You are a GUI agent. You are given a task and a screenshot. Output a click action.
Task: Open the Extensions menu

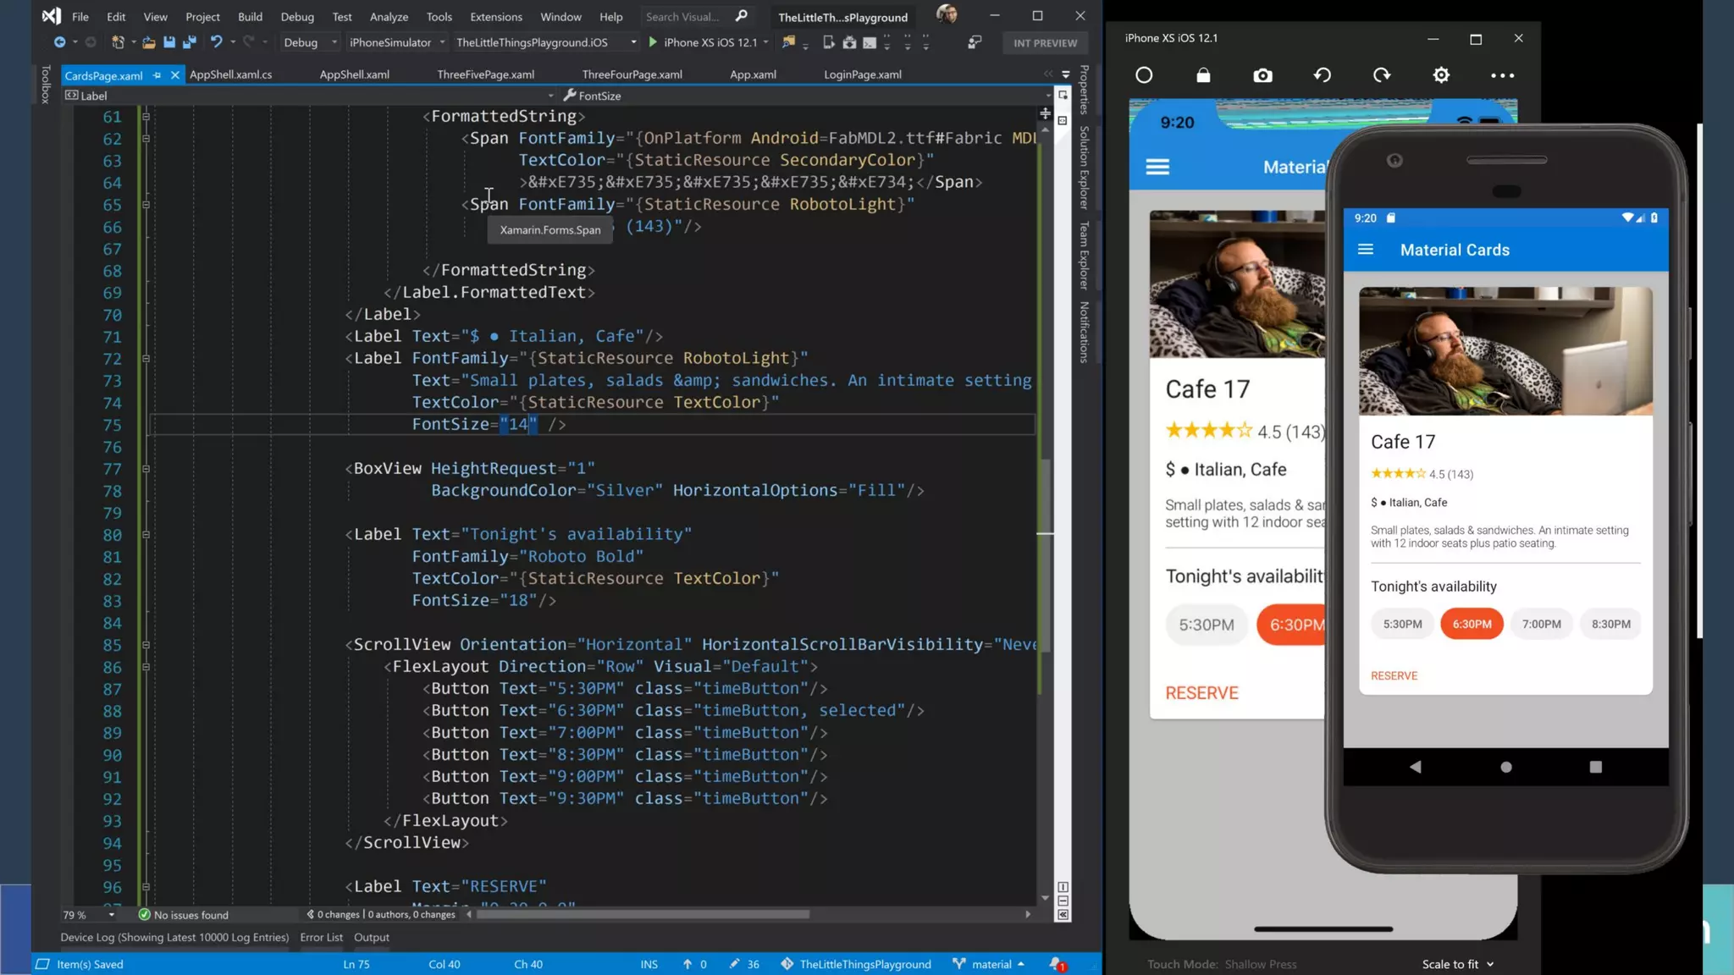click(495, 17)
